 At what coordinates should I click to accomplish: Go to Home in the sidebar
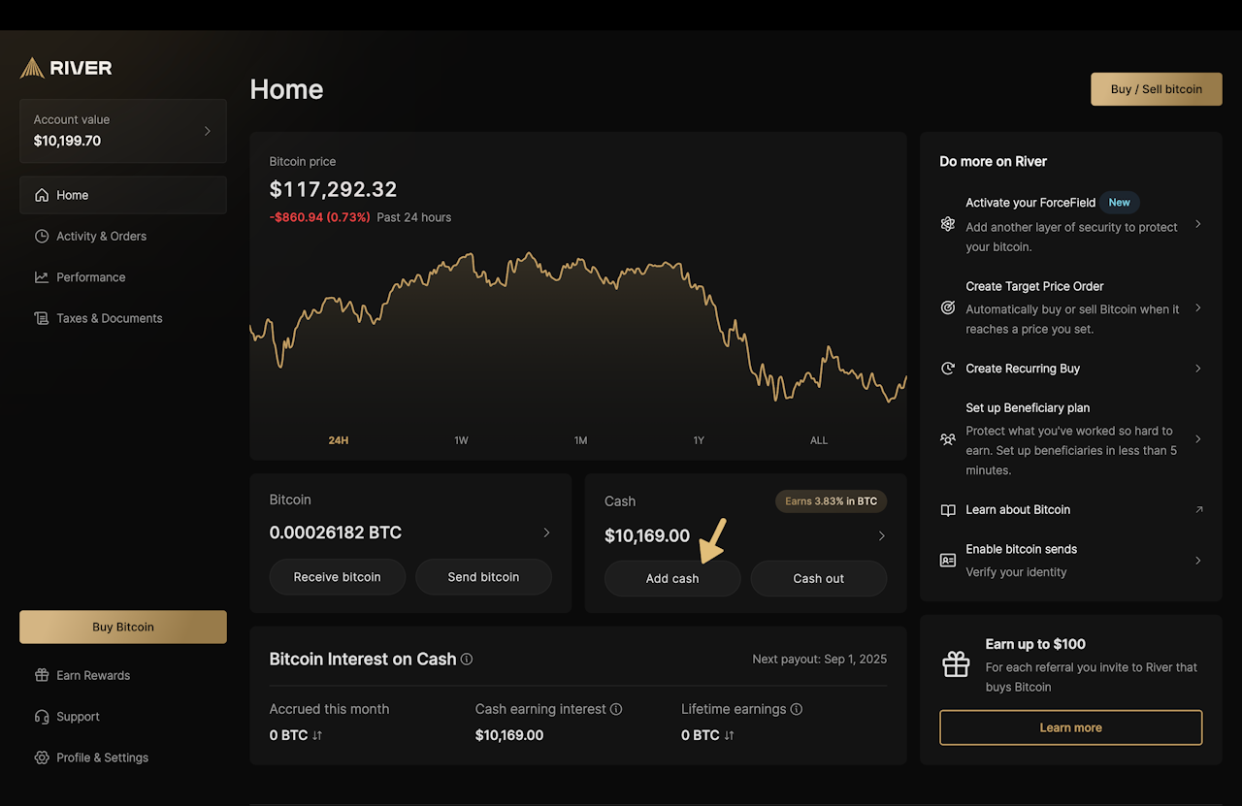coord(123,195)
